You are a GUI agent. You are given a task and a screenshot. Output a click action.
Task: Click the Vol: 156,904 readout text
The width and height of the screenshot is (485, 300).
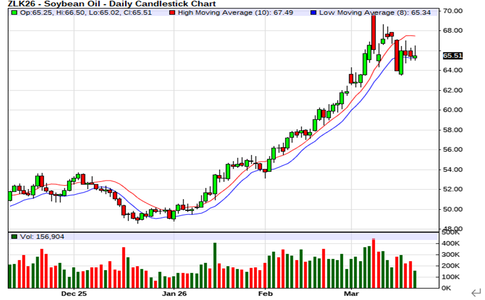[x=39, y=237]
